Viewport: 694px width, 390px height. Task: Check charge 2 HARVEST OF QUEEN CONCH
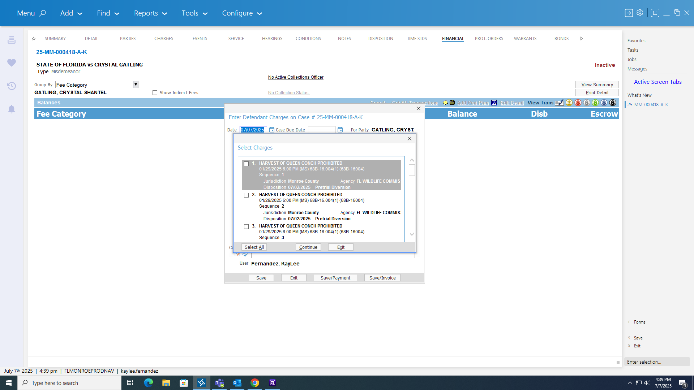pyautogui.click(x=247, y=195)
